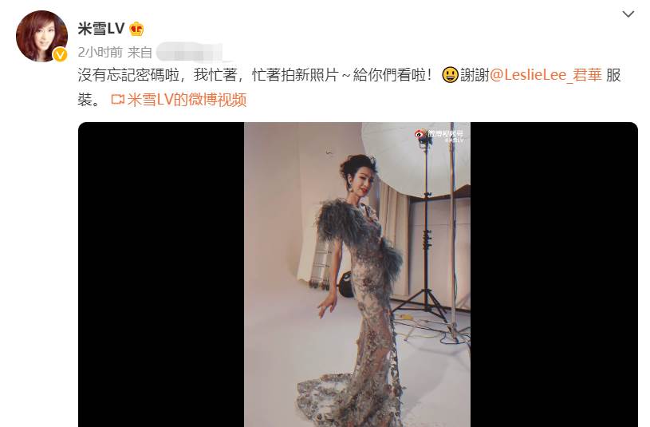The width and height of the screenshot is (650, 427).
Task: Click the crown membership icon beside username
Action: pos(136,29)
